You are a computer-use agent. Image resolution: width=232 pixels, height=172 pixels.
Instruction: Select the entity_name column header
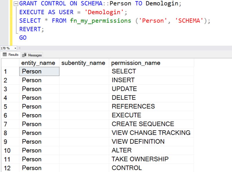(38, 63)
